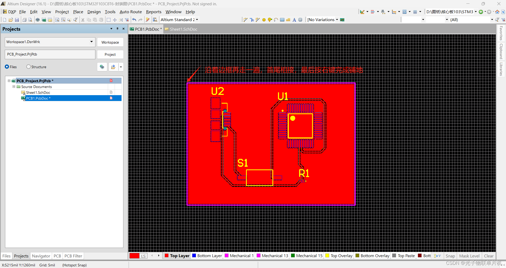The image size is (506, 268).
Task: Close the Projects panel
Action: coord(123,29)
